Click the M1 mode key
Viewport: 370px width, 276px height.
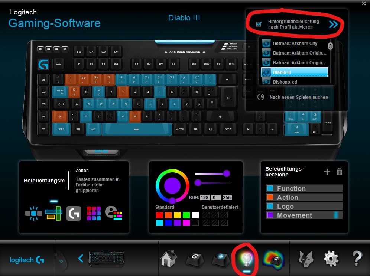[40, 49]
